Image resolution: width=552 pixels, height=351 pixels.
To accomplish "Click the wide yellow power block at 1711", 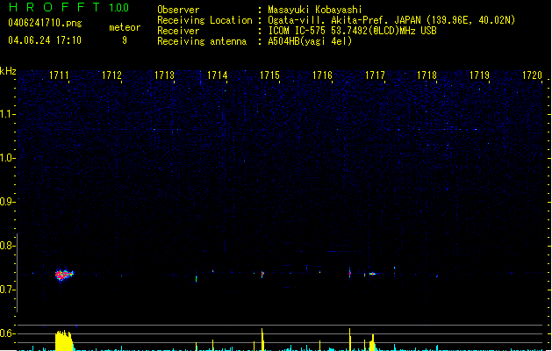I will point(64,340).
